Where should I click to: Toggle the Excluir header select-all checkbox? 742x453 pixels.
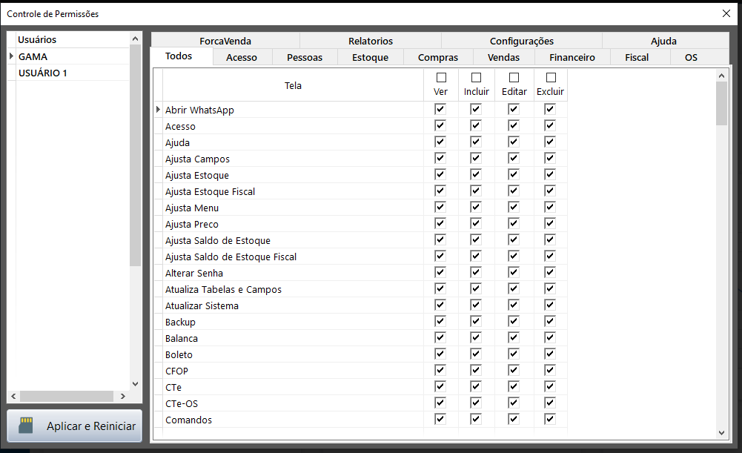(x=550, y=78)
